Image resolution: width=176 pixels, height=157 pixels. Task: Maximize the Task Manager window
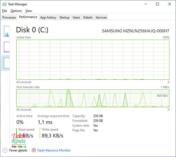[x=158, y=4]
